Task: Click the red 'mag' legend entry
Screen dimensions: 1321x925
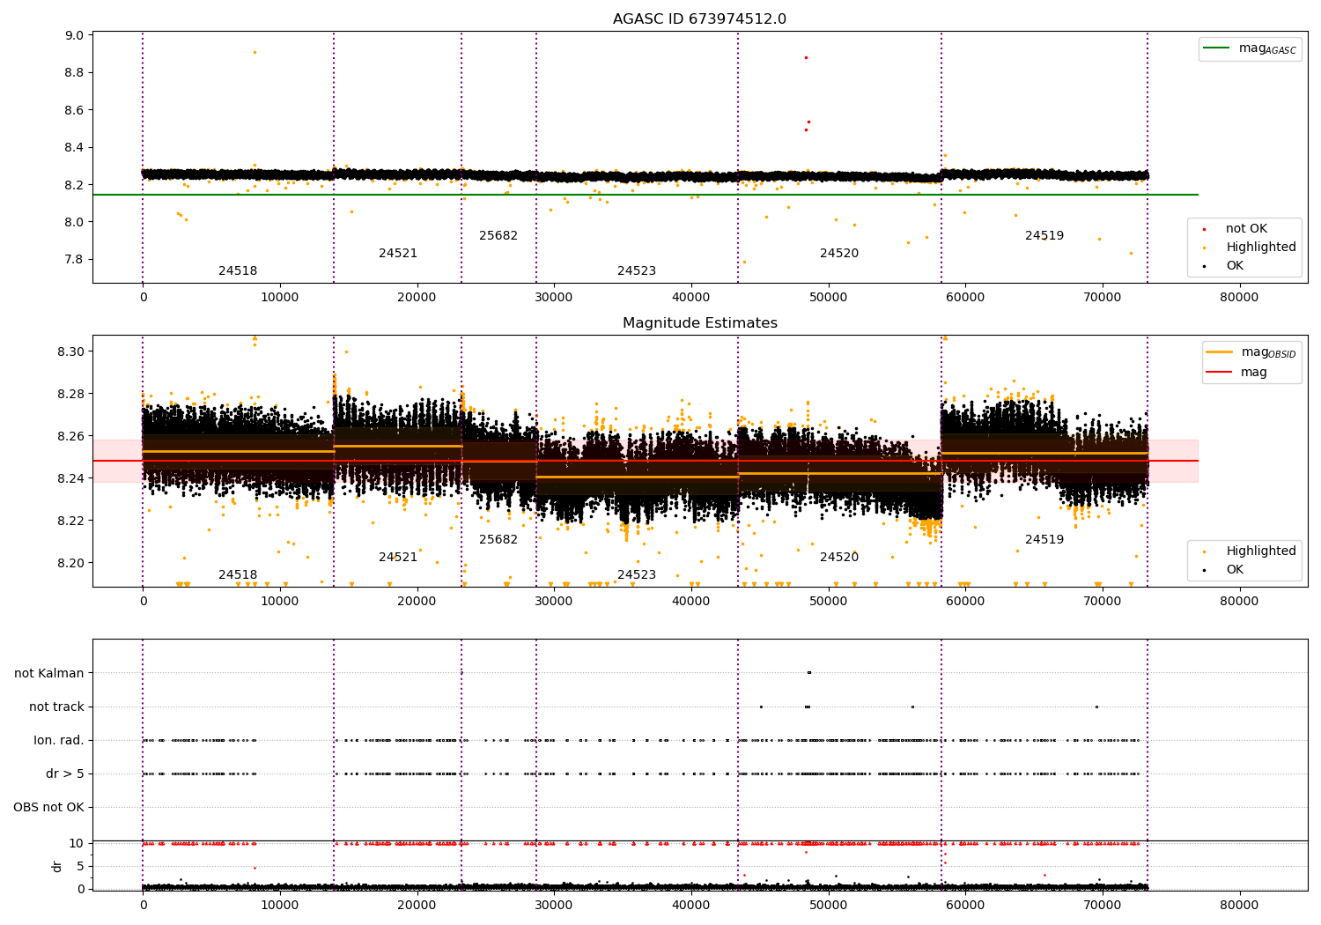Action: 1237,372
